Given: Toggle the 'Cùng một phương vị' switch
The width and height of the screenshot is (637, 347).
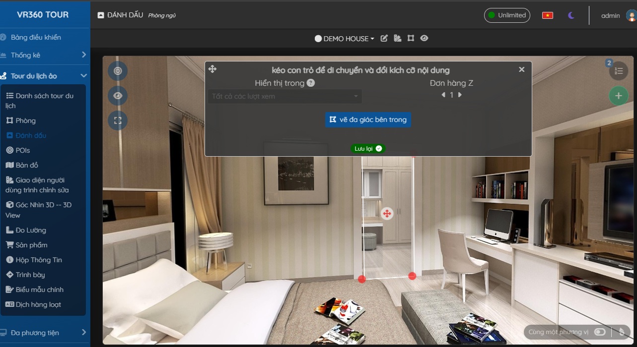Looking at the screenshot, I should tap(600, 332).
